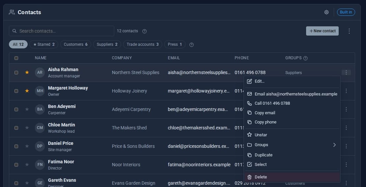
Task: Tick the checkbox for Chloe Martin
Action: pos(16,128)
